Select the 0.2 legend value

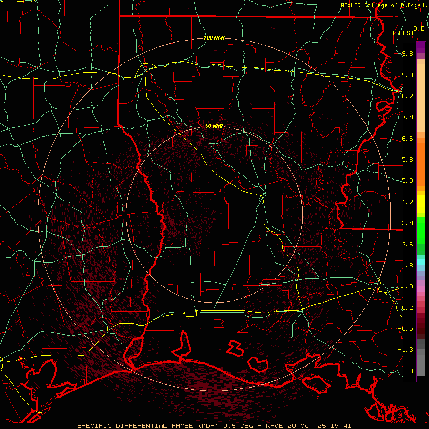pyautogui.click(x=408, y=308)
